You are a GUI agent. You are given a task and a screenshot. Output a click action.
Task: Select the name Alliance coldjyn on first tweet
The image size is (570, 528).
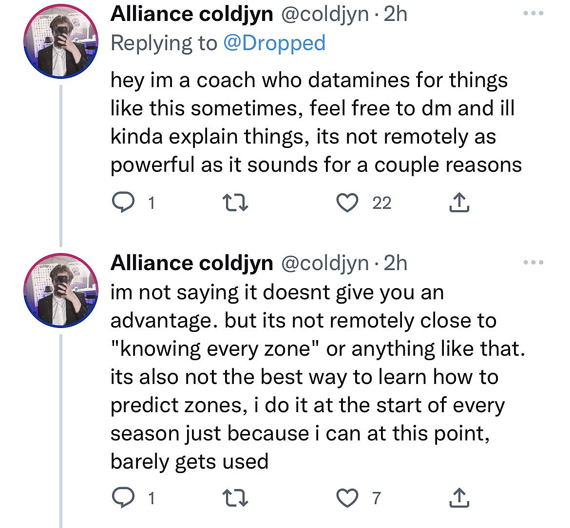(191, 14)
